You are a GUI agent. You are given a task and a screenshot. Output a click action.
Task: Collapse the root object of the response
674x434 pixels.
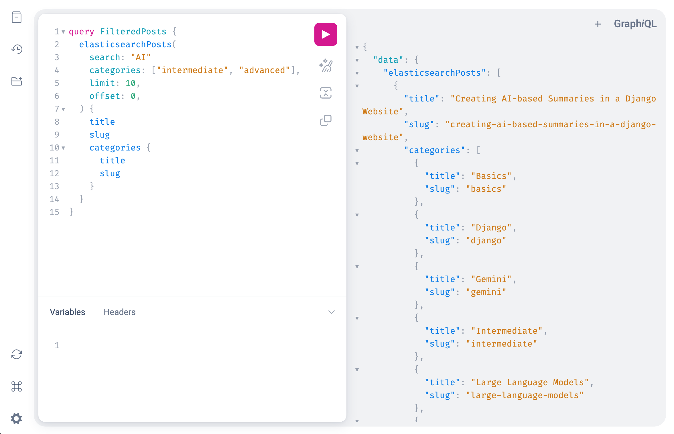pyautogui.click(x=357, y=47)
